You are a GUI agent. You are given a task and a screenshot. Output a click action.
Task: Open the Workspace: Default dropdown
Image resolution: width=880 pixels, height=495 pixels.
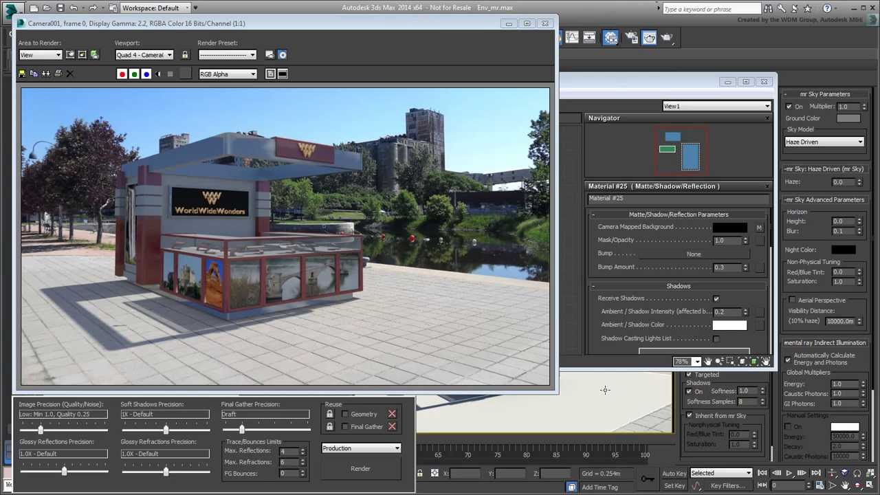(154, 8)
